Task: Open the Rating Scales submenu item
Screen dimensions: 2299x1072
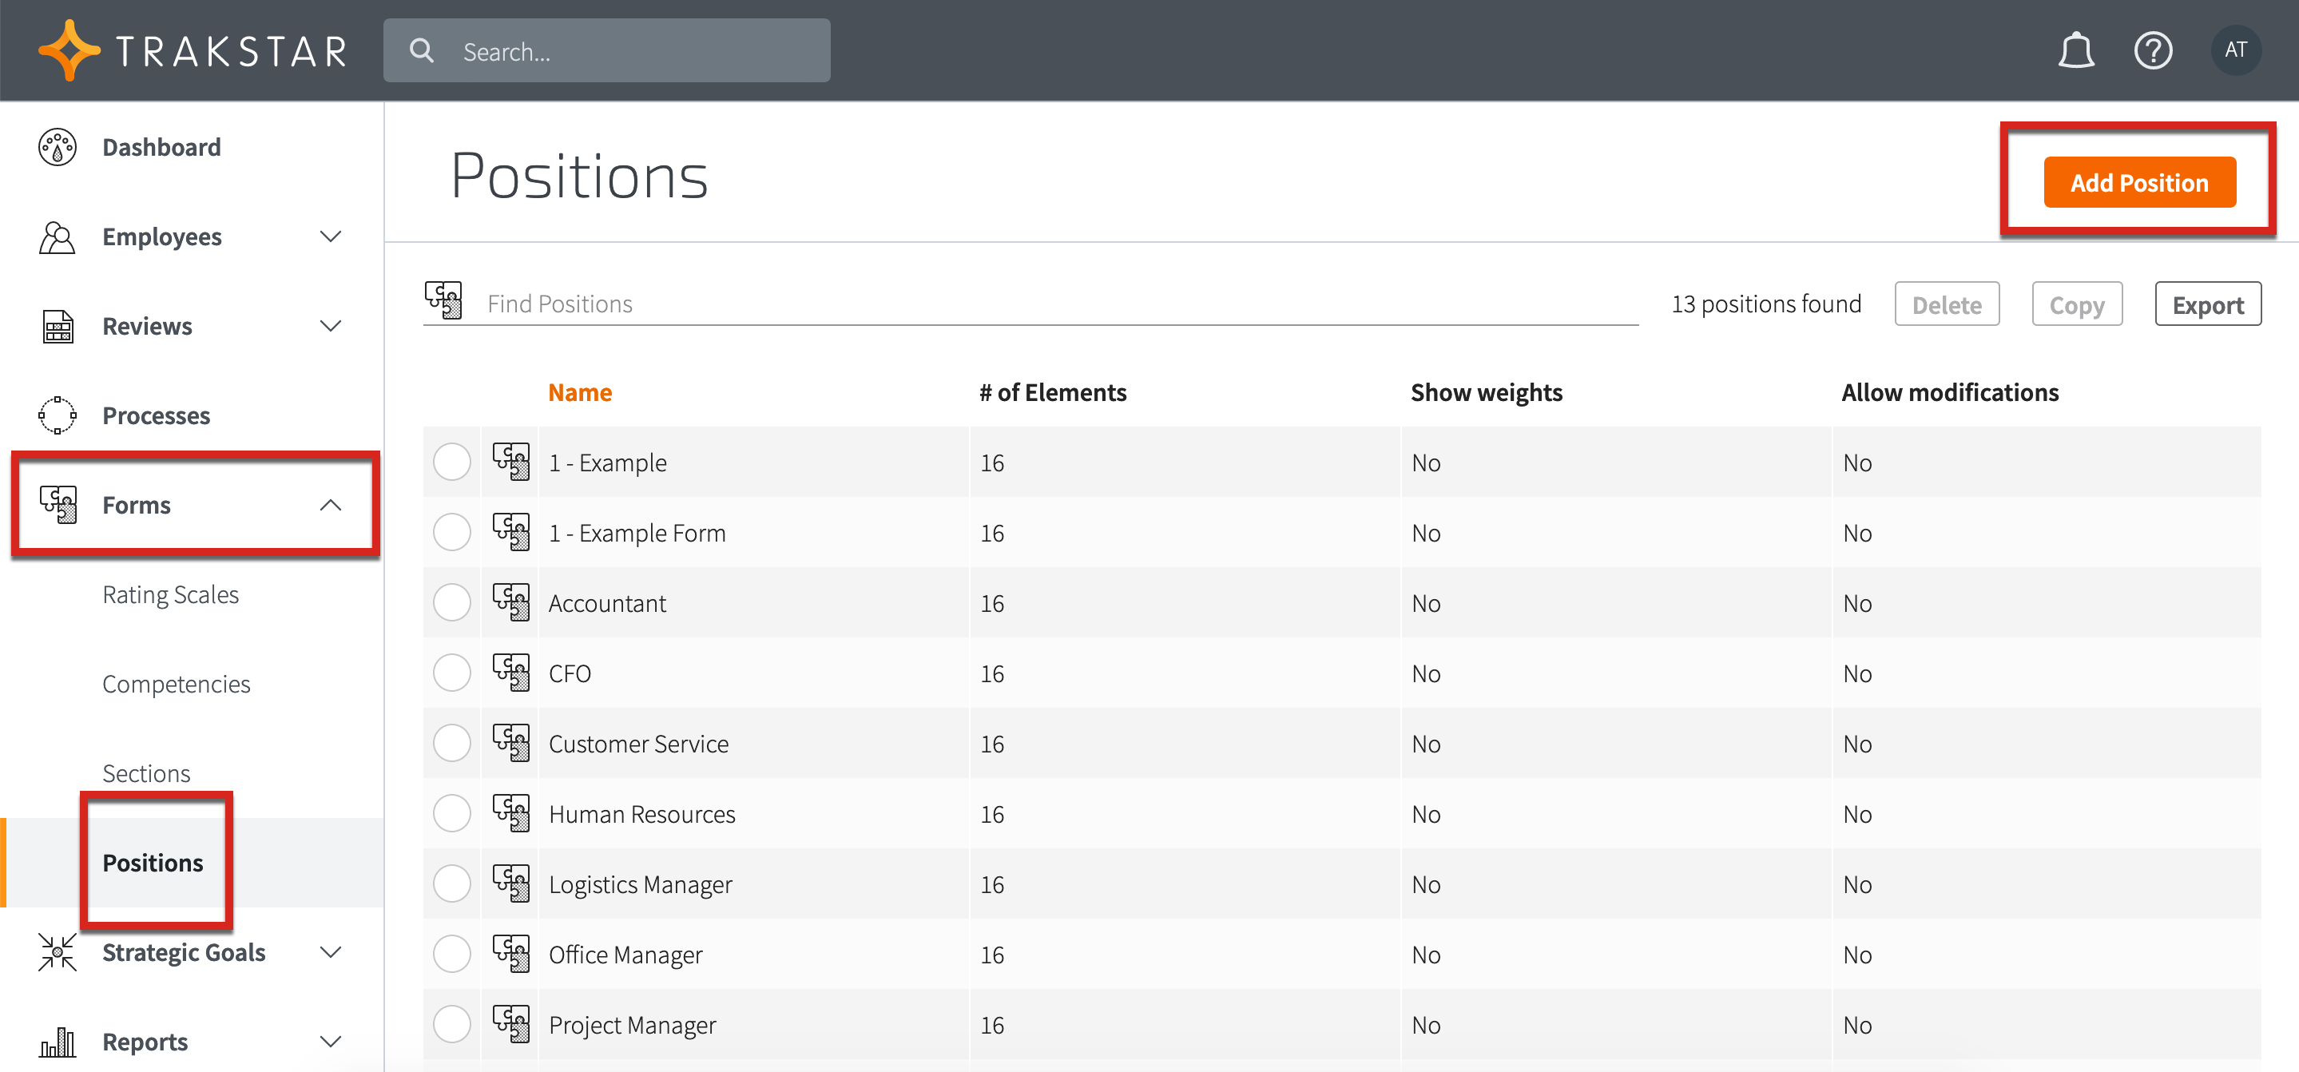Action: (170, 594)
